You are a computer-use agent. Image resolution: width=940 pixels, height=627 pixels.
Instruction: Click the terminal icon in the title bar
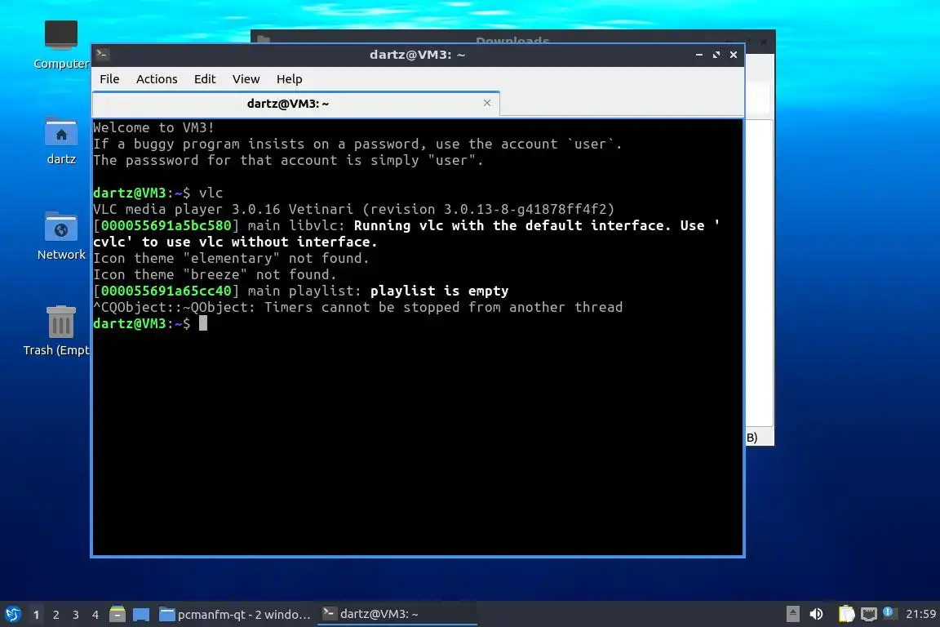102,55
